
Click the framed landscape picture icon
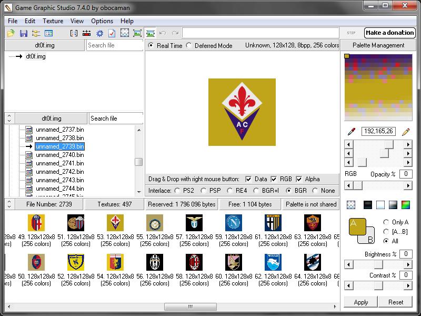(137, 33)
